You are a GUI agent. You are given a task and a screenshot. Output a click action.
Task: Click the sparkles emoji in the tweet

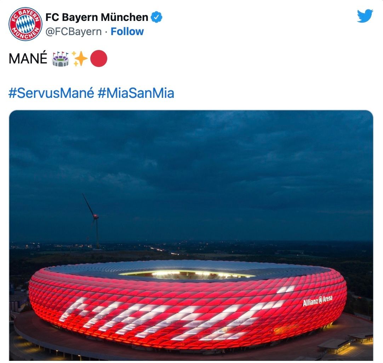pyautogui.click(x=80, y=59)
